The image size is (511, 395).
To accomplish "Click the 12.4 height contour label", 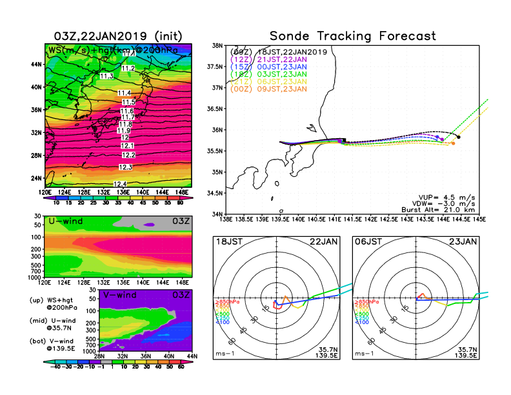I will 120,184.
